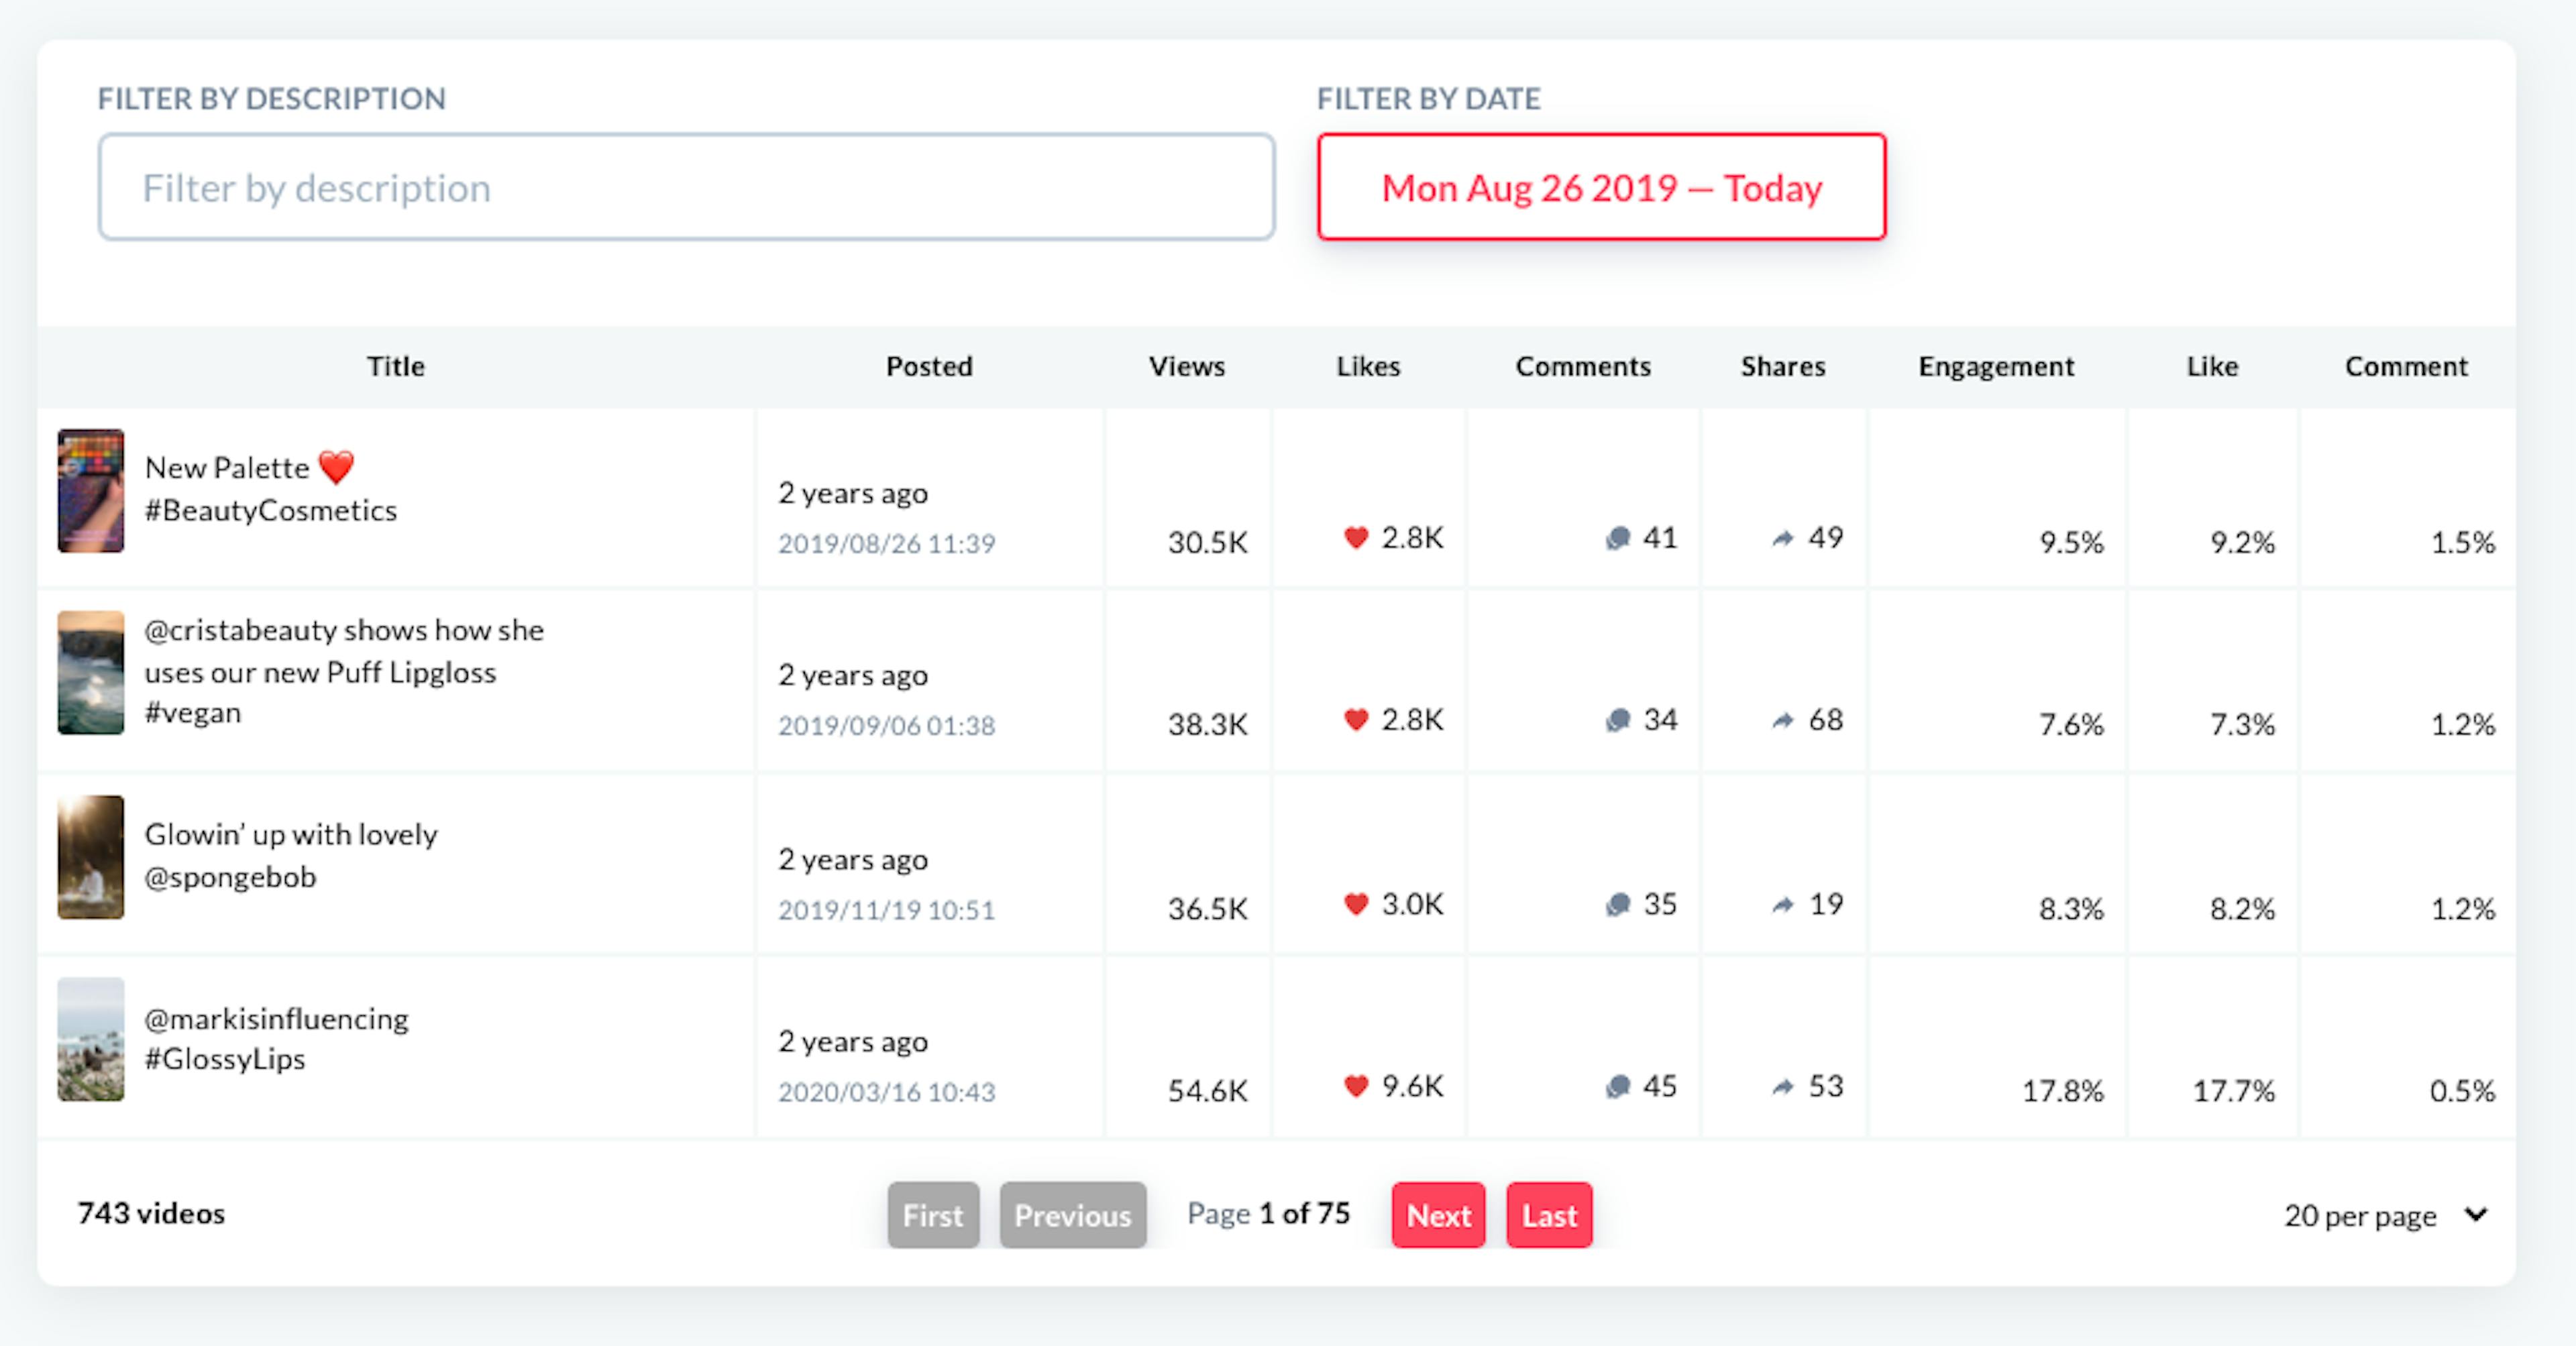Screen dimensions: 2576x1346
Task: Click the posted date 2019/09/06 01:38
Action: (x=887, y=725)
